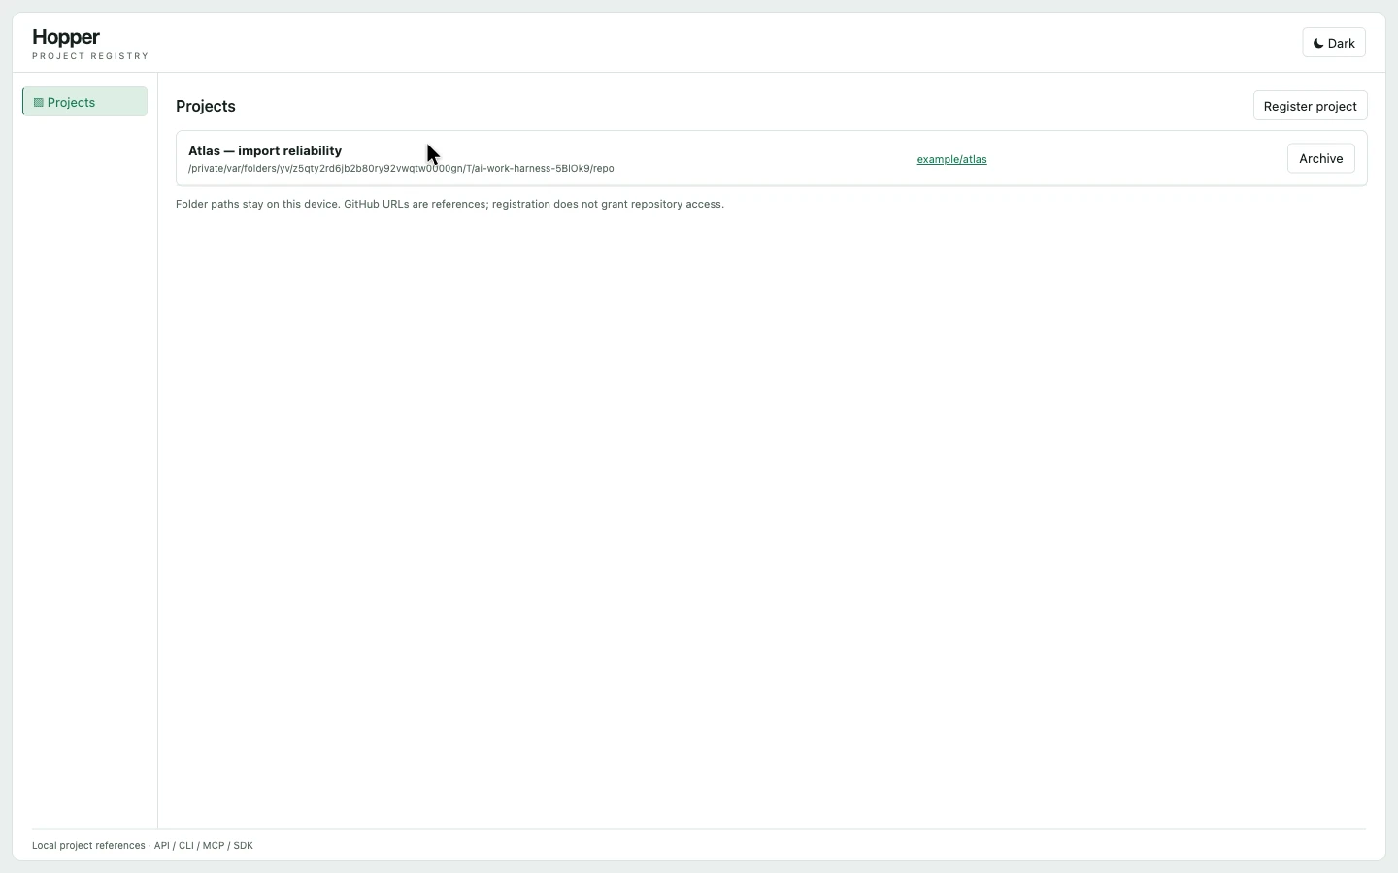Screen dimensions: 1398x873
Task: Click the Atlas project folder path text
Action: tap(401, 168)
